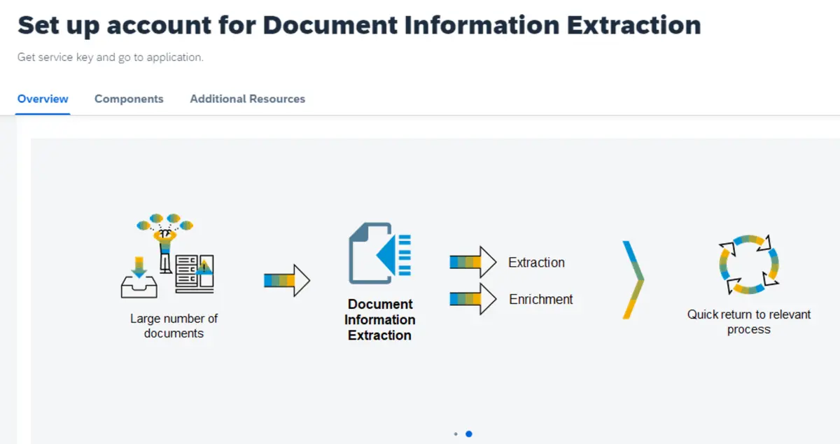Click the arrow left of Document Information Extraction icon
This screenshot has height=444, width=840.
pyautogui.click(x=286, y=280)
